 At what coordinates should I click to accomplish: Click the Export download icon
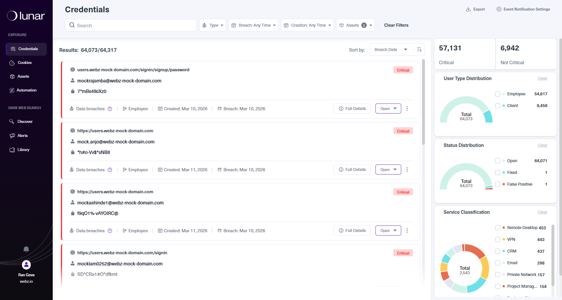(x=468, y=9)
